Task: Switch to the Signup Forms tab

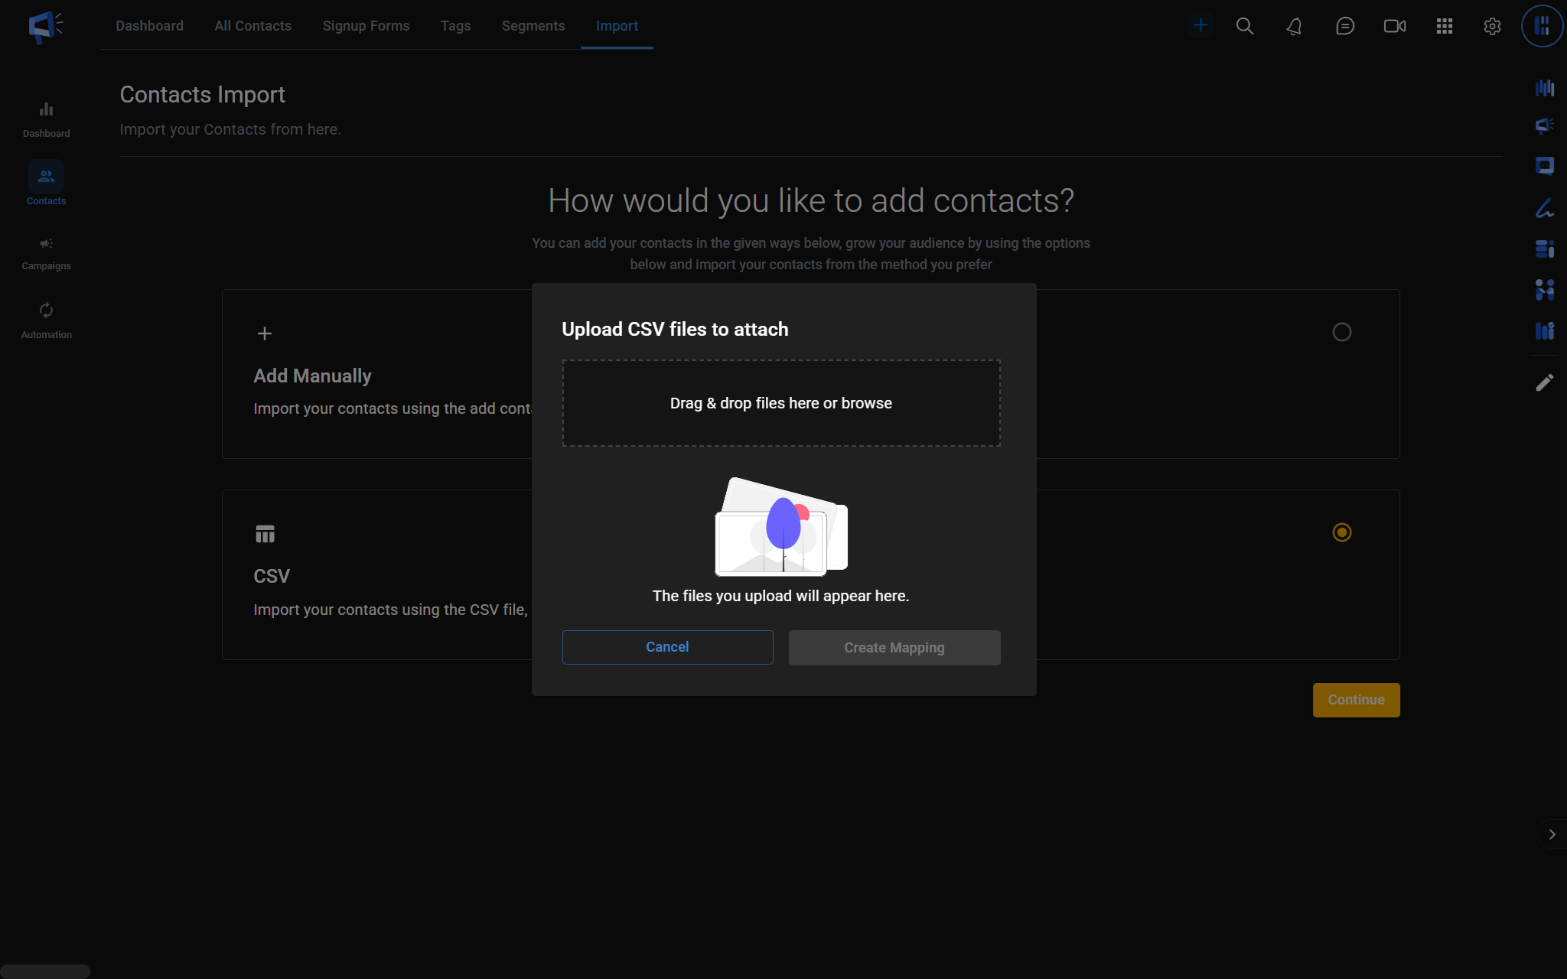Action: [366, 26]
